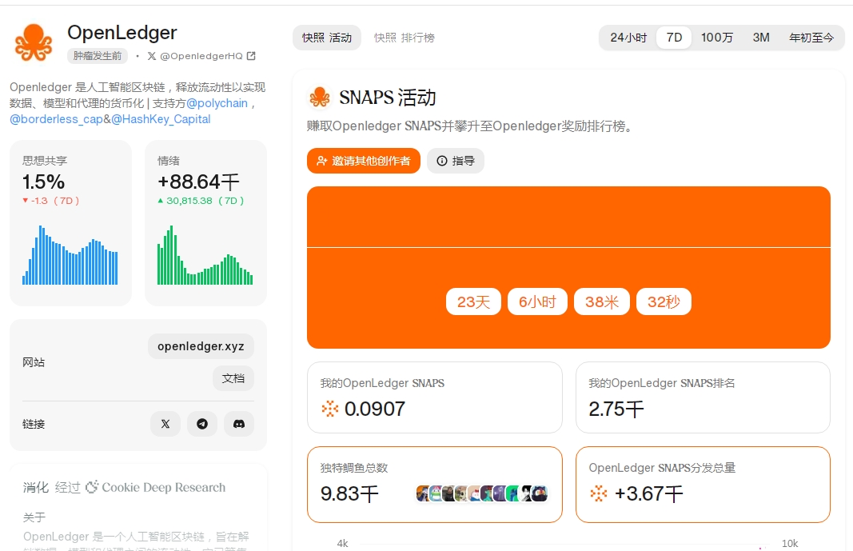Select the 100万 time range
Viewport: 853px width, 551px height.
pos(716,38)
